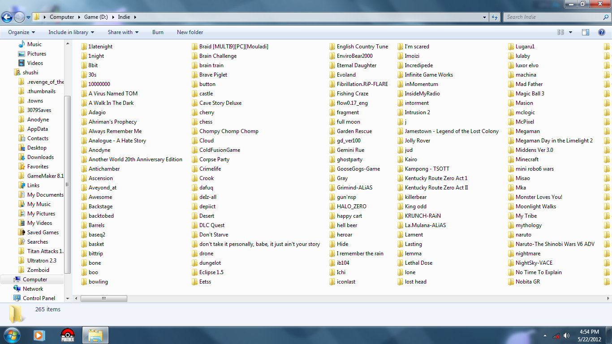Select the Corpse Party folder

point(211,159)
